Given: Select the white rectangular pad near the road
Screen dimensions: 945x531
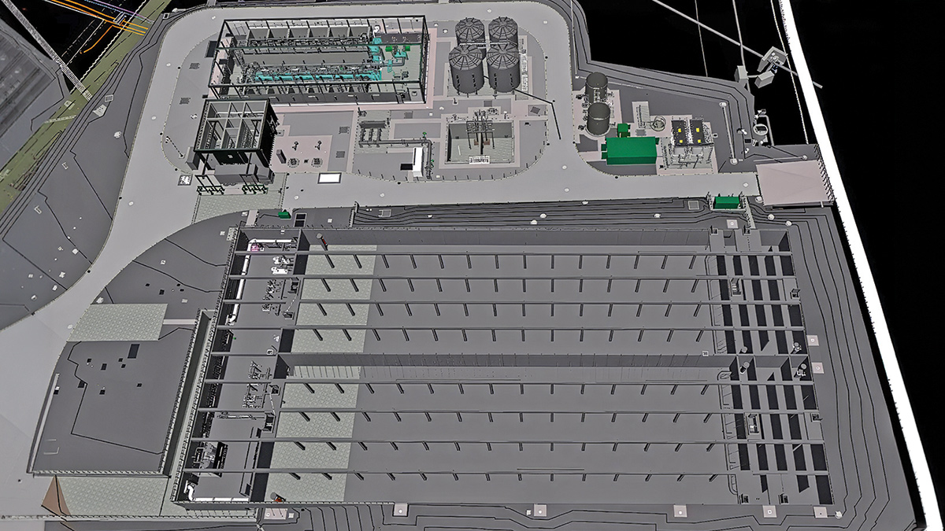Looking at the screenshot, I should click(x=328, y=178).
